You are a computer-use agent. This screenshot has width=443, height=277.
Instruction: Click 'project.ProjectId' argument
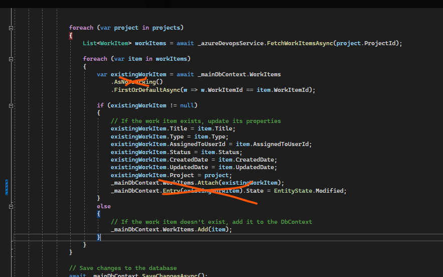pyautogui.click(x=366, y=43)
